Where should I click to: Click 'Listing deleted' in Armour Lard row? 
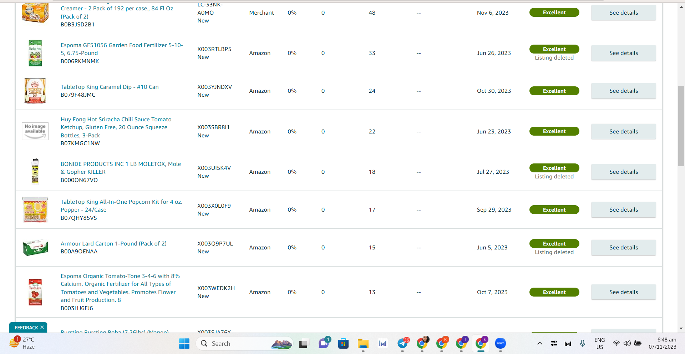554,252
